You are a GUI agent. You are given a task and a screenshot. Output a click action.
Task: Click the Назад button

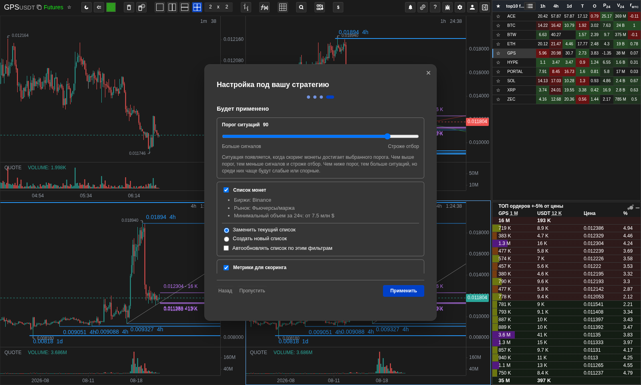225,291
